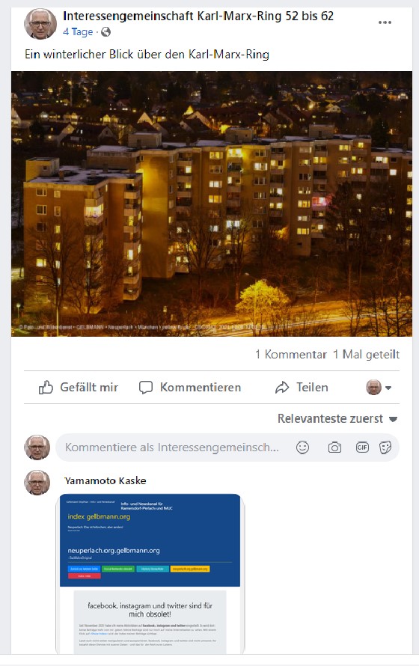Click the page profile picture in post header

point(40,24)
